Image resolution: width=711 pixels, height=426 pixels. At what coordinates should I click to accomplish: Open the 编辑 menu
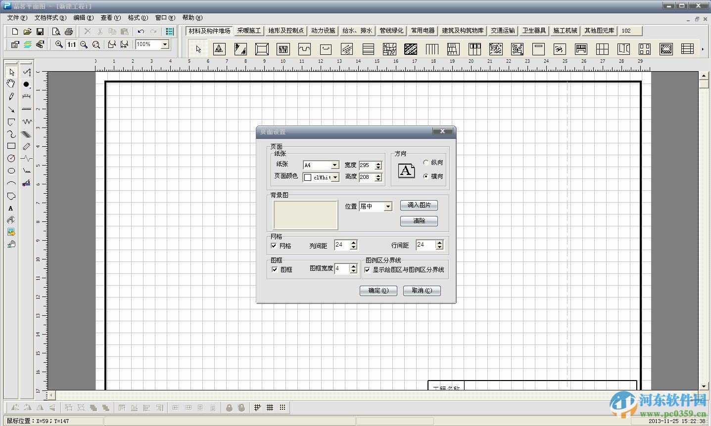(83, 18)
